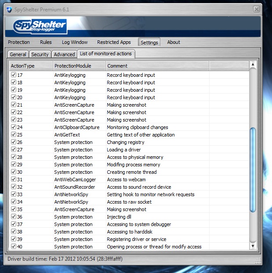Open the Protection tab
The image size is (272, 273).
point(19,42)
